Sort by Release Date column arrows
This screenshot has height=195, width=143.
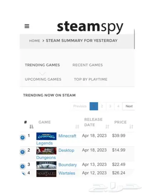coord(107,127)
